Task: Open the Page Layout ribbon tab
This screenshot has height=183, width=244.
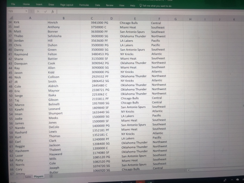Action: (x=67, y=5)
